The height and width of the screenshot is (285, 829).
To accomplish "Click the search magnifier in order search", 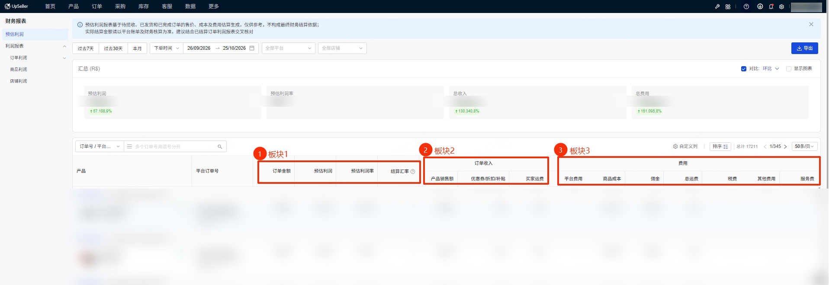I will pyautogui.click(x=220, y=147).
